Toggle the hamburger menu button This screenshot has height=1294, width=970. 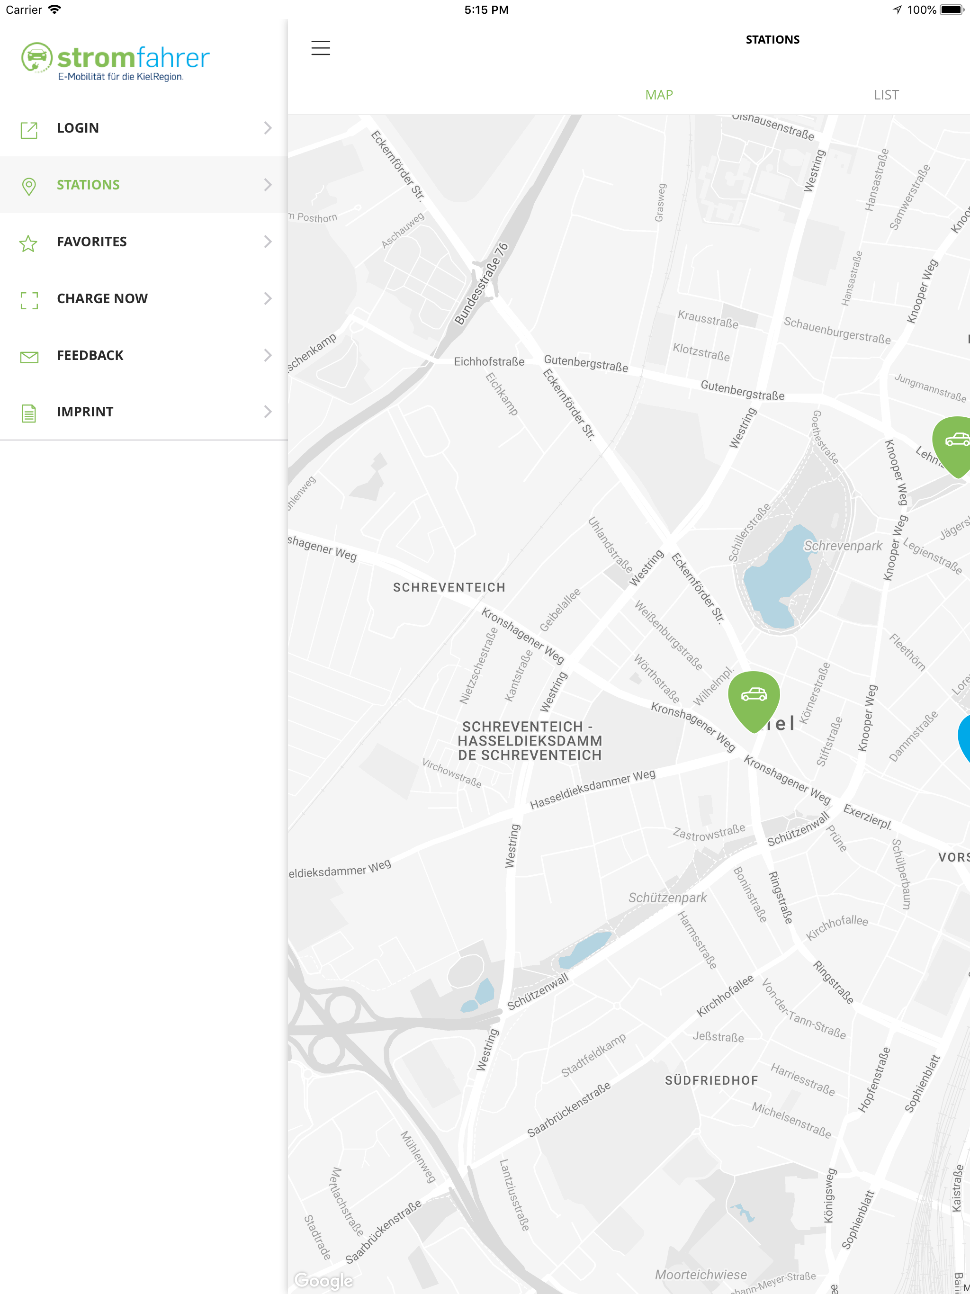(x=321, y=47)
